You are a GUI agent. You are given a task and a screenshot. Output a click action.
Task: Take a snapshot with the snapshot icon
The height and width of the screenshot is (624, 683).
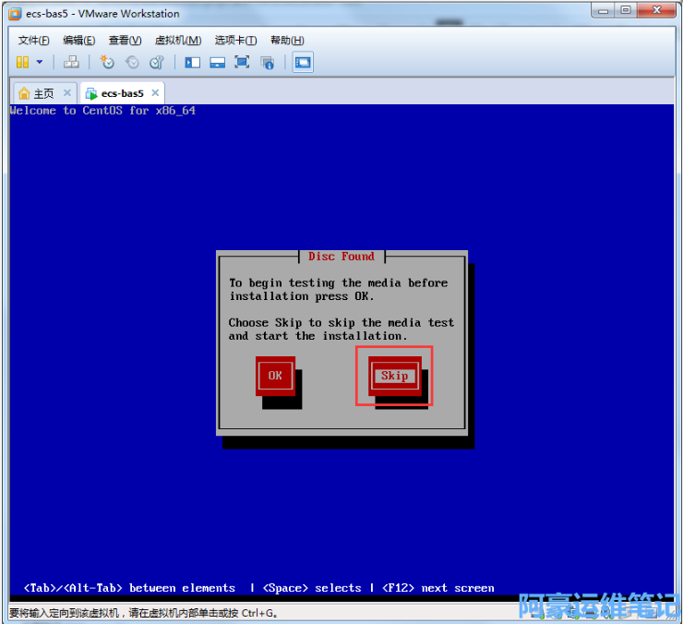pos(107,62)
